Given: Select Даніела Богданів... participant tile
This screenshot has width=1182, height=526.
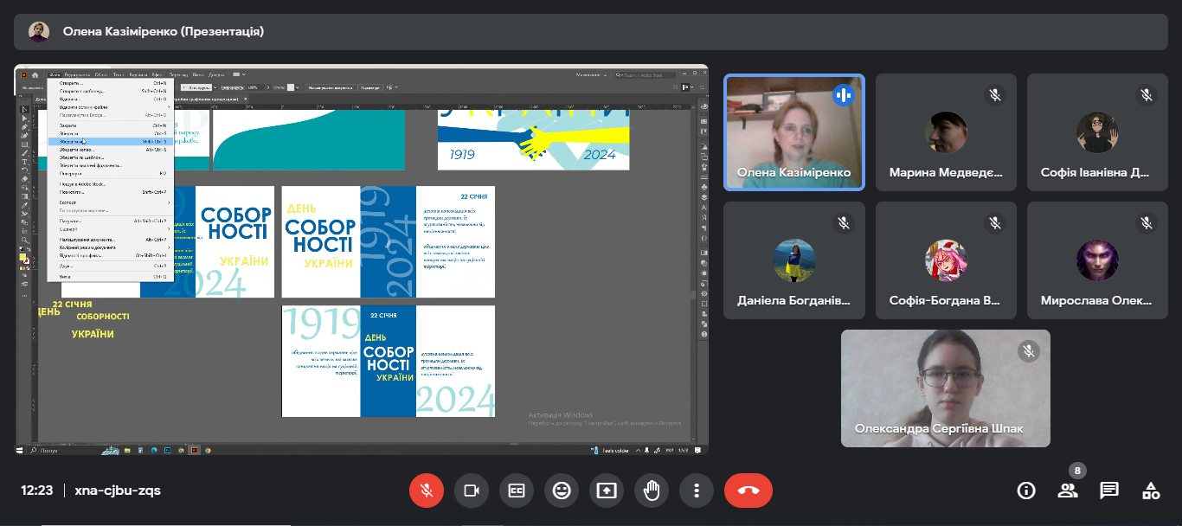Looking at the screenshot, I should click(794, 260).
